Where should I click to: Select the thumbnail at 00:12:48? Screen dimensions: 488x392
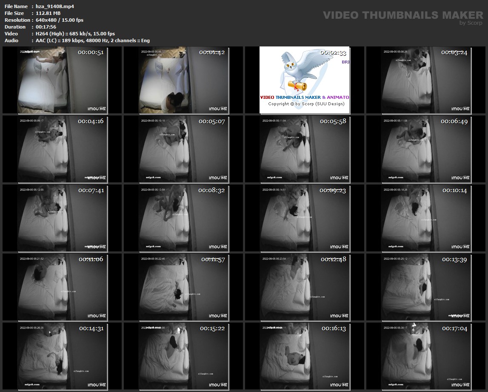[x=305, y=287]
